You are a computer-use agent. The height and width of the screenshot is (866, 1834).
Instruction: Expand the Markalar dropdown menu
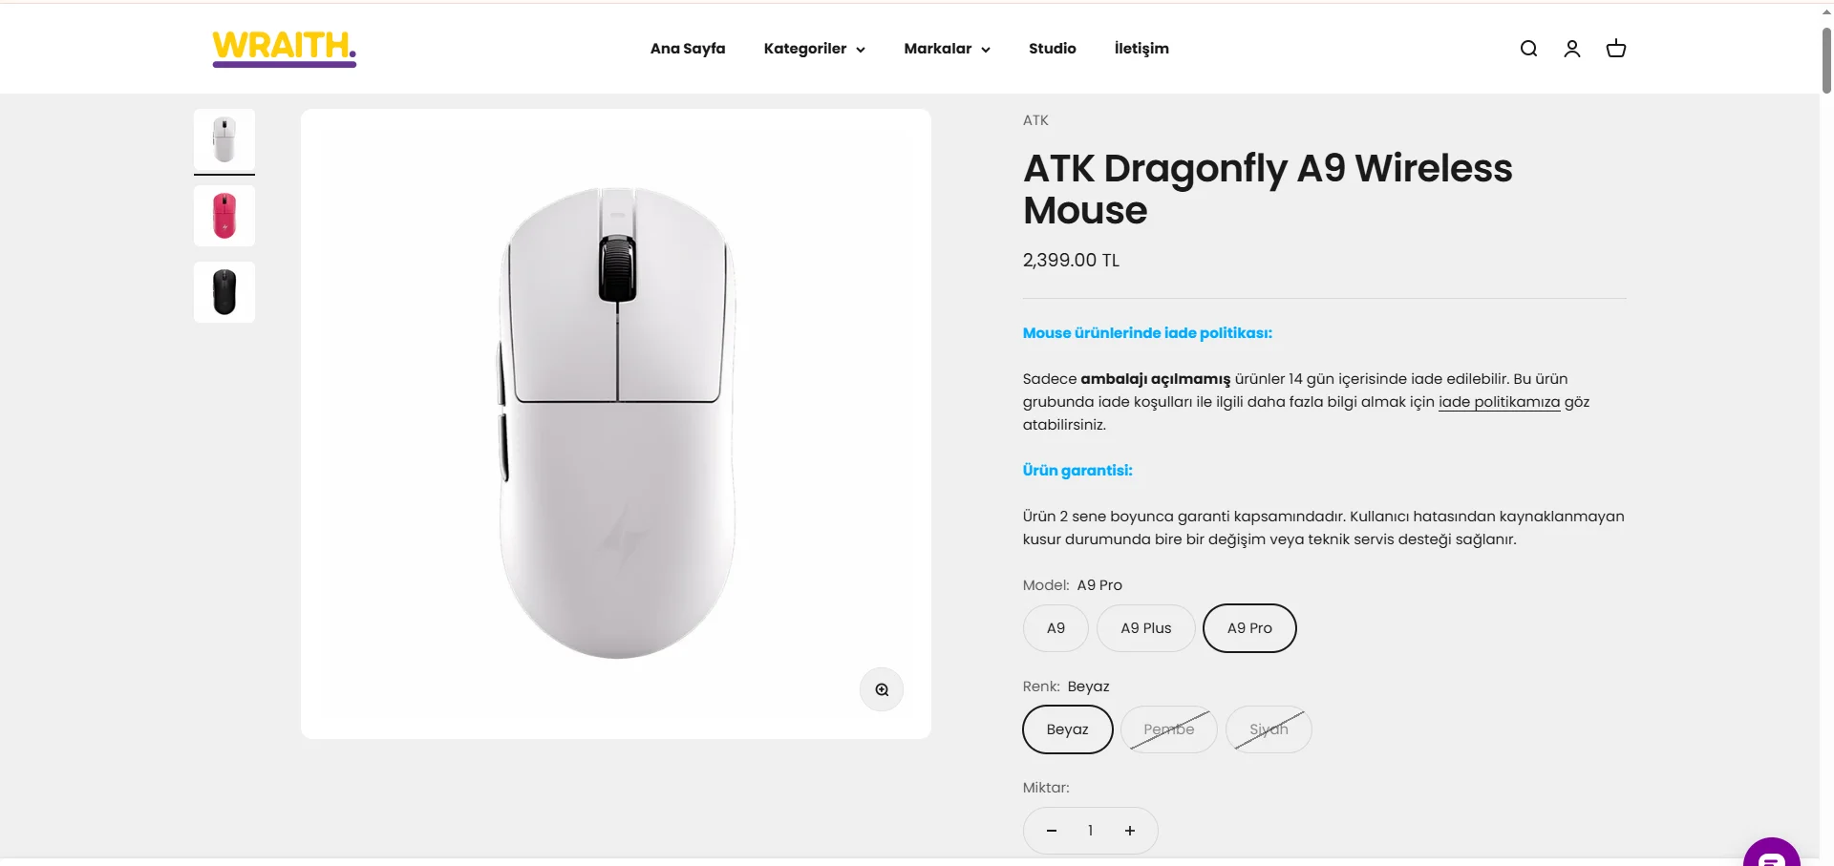click(x=948, y=49)
